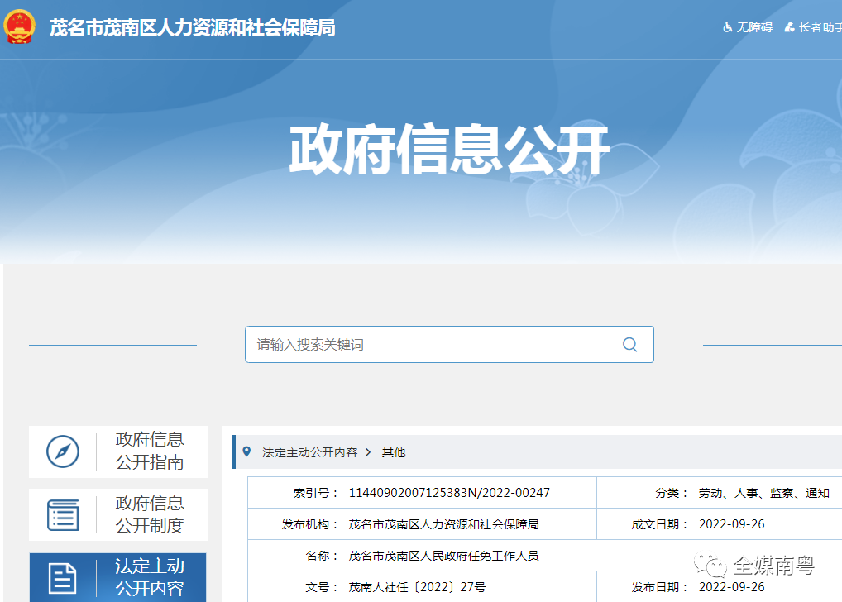
Task: Click document number 茂南人社任〔2022〕27号
Action: pyautogui.click(x=417, y=587)
